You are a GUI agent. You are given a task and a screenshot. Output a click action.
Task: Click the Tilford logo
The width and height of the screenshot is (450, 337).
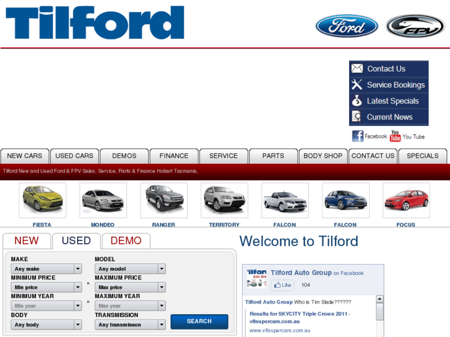click(x=95, y=22)
